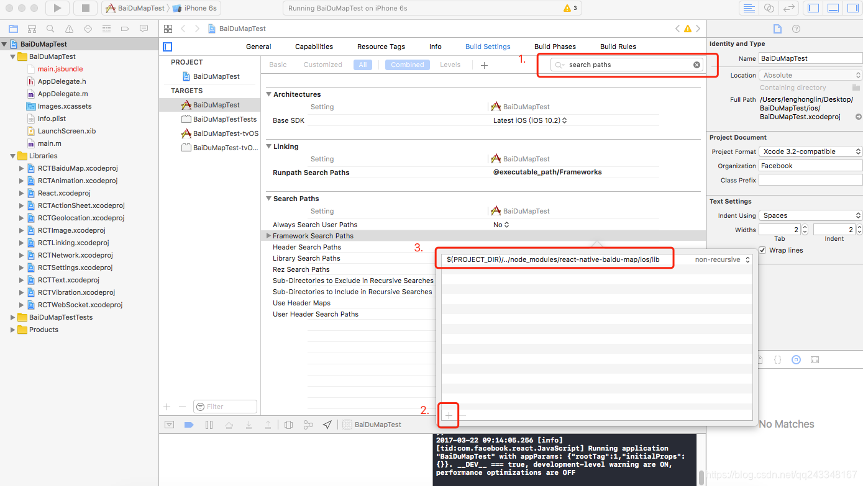Open the Issue navigator warning-triangle icon
Viewport: 863px width, 486px height.
tap(69, 29)
